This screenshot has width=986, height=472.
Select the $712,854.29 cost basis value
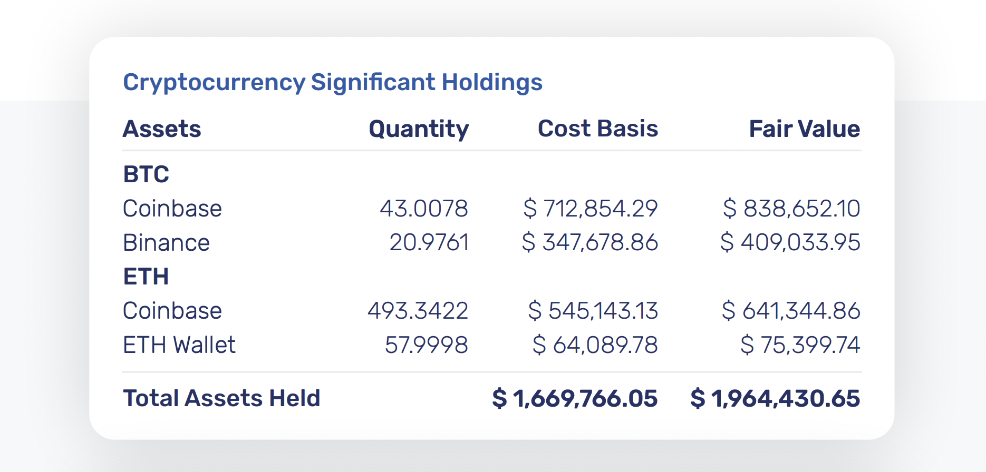(x=591, y=209)
